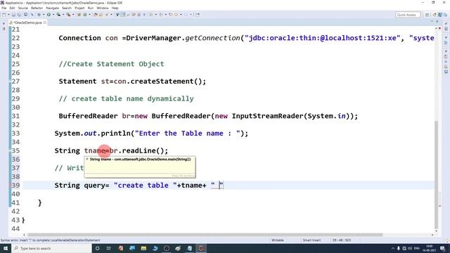Select the highlighted Java perspective icon
The width and height of the screenshot is (450, 253).
pyautogui.click(x=440, y=15)
